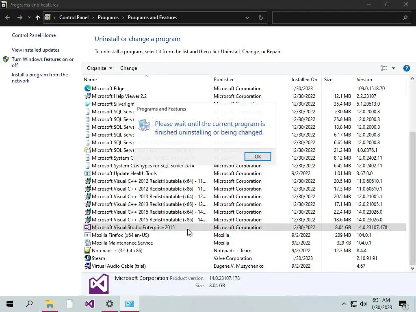The image size is (416, 312).
Task: Click the scroll down arrow of the list
Action: coord(412,269)
